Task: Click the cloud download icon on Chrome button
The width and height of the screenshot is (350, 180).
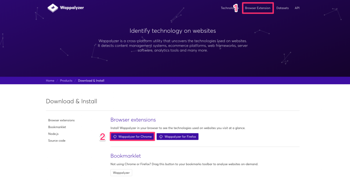Action: click(x=115, y=137)
